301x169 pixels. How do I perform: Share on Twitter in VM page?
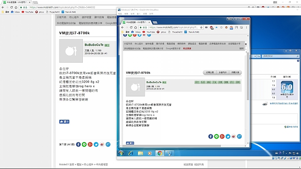click(228, 136)
